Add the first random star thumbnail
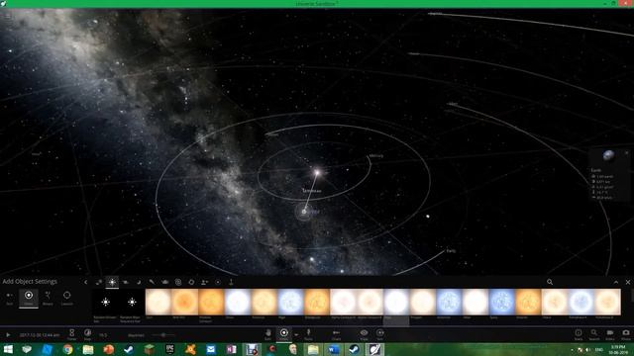The image size is (634, 356). pyautogui.click(x=106, y=302)
